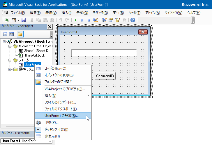Click the text box on UserForm1

(x=104, y=53)
